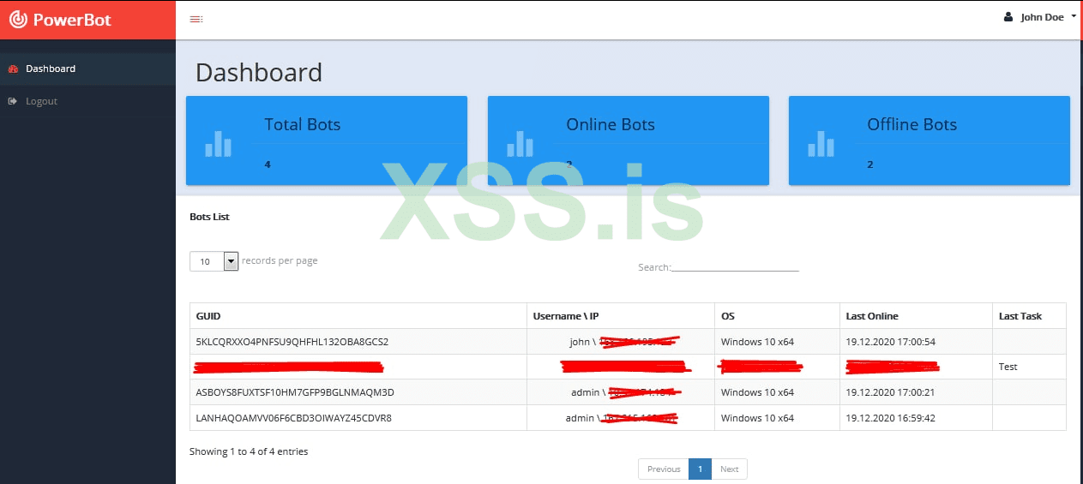This screenshot has height=484, width=1083.
Task: Click the PowerBot logo icon
Action: coord(18,19)
